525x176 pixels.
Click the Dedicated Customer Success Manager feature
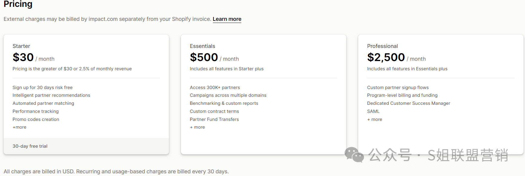tap(408, 103)
